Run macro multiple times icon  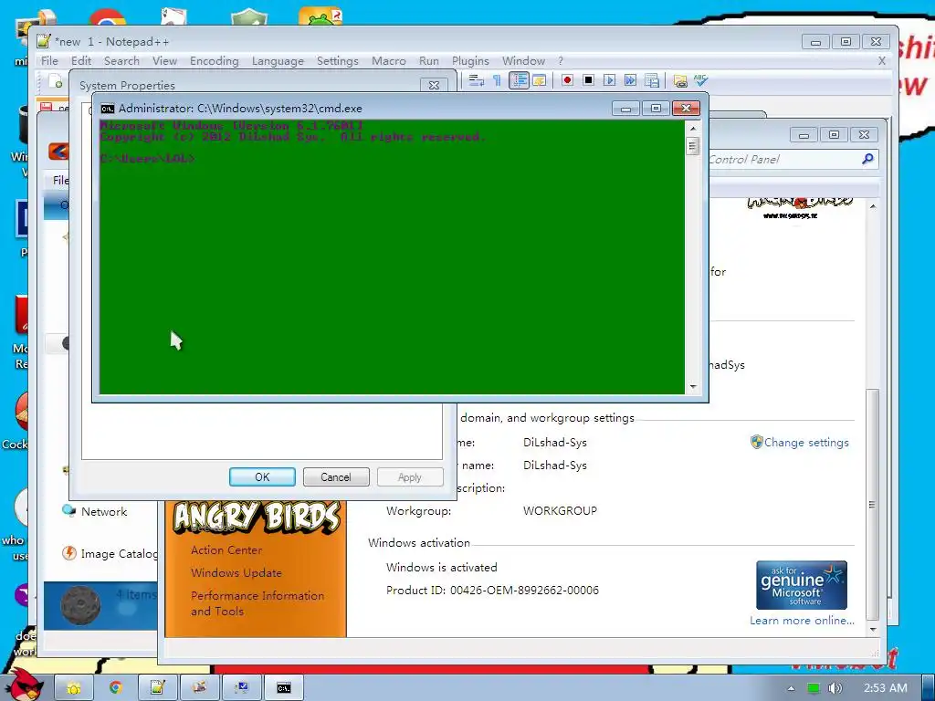pos(630,80)
